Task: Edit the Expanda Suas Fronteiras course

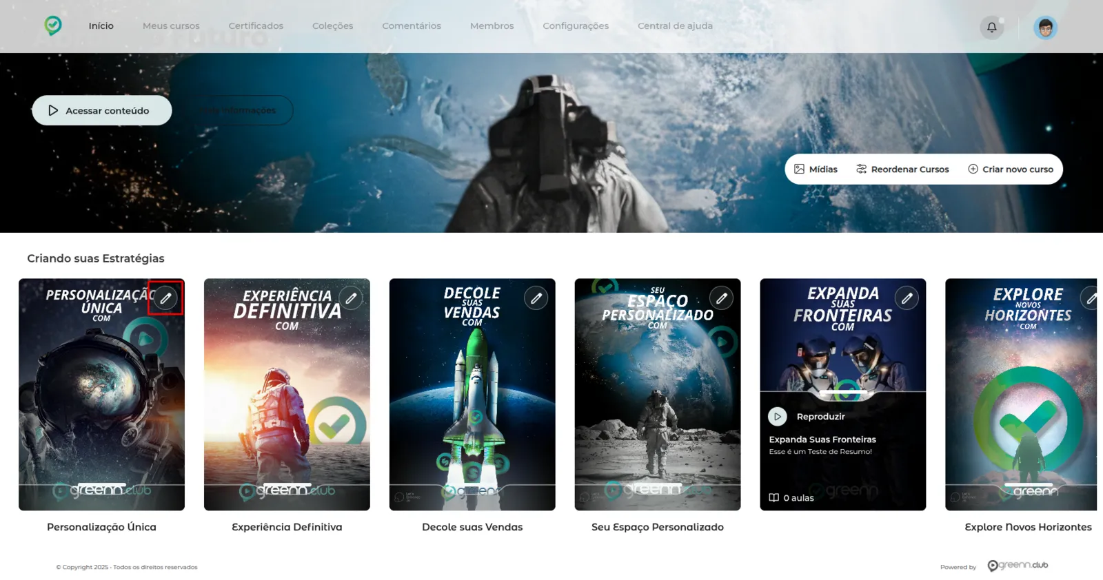Action: click(x=907, y=298)
